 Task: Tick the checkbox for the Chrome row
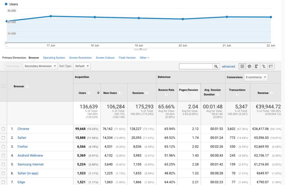[3, 129]
